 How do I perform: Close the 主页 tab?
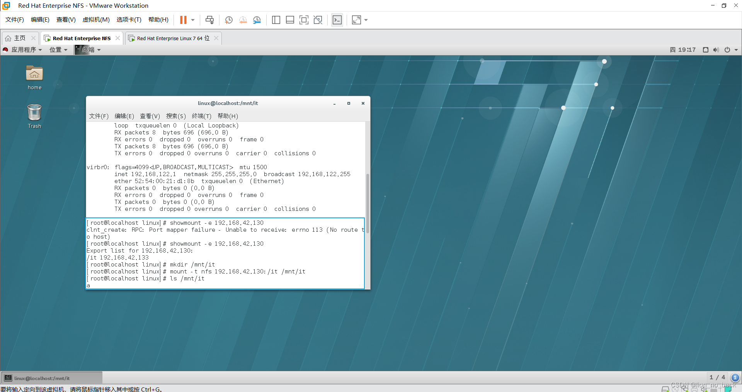pos(33,38)
